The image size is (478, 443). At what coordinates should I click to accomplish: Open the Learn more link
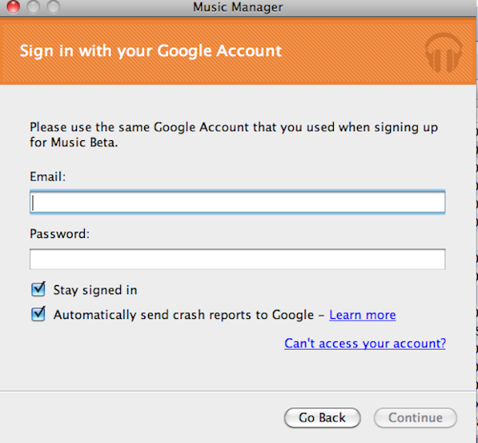tap(362, 315)
